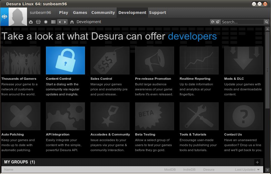Open the shopping cart icon
This screenshot has width=271, height=174.
coord(38,22)
